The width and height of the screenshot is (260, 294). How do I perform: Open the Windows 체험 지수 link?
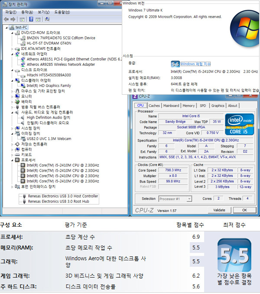[195, 64]
